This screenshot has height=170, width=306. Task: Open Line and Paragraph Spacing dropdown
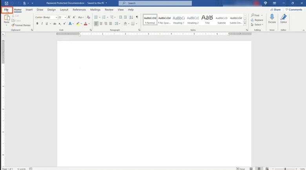pyautogui.click(x=117, y=23)
